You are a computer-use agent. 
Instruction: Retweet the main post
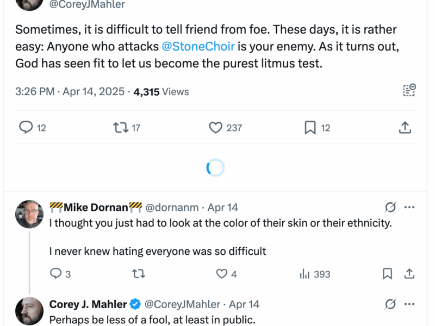(x=121, y=127)
